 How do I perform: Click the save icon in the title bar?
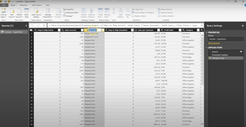[x=6, y=2]
